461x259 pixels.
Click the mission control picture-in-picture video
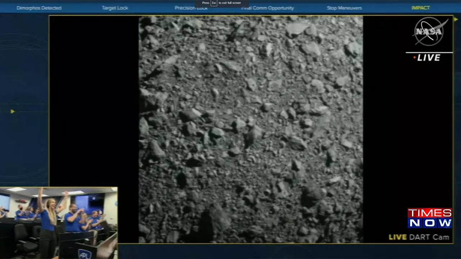pos(58,222)
